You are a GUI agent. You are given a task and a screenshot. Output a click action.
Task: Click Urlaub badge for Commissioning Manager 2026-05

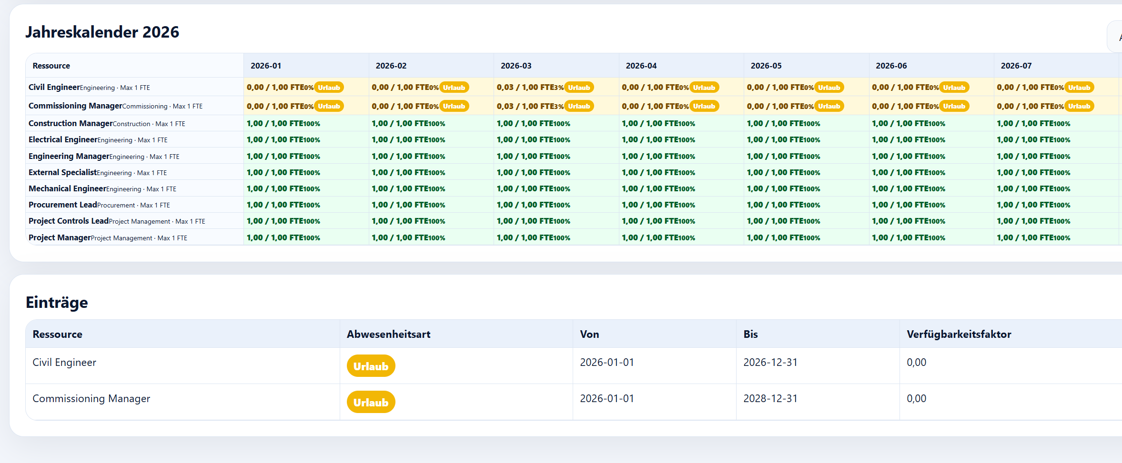[x=829, y=106]
